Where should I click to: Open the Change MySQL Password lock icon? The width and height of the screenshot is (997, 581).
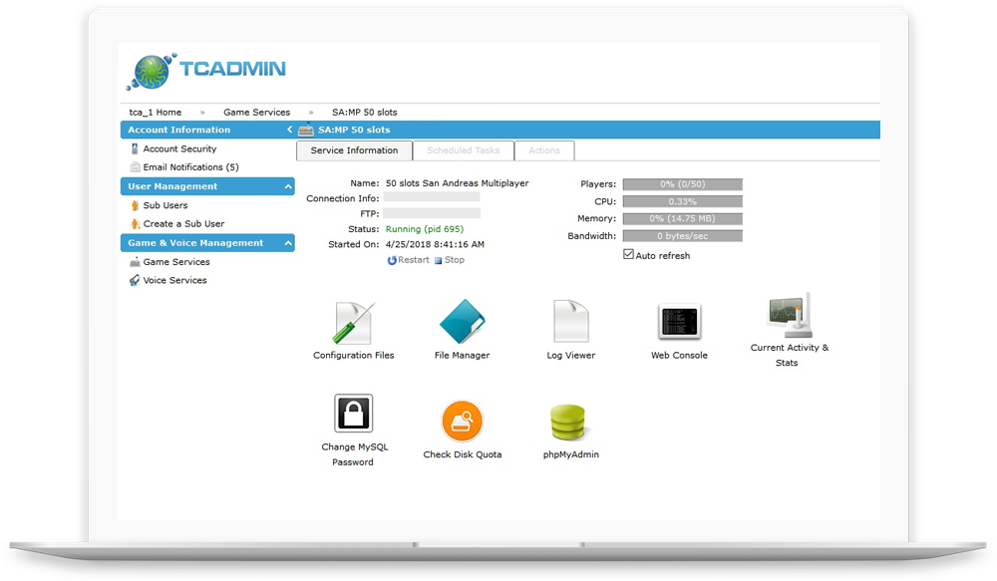click(354, 414)
